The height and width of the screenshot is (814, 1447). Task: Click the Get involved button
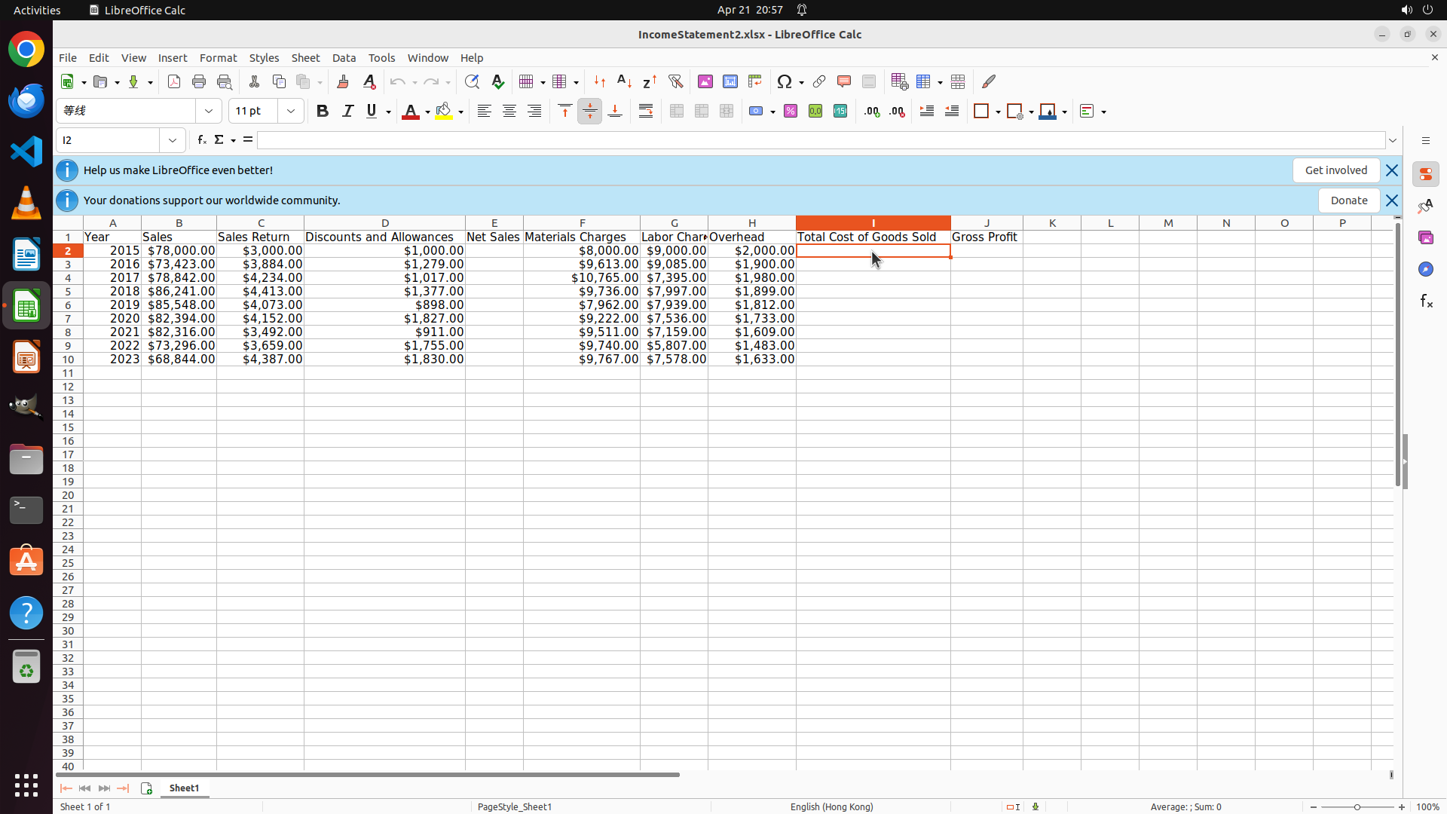pos(1335,170)
